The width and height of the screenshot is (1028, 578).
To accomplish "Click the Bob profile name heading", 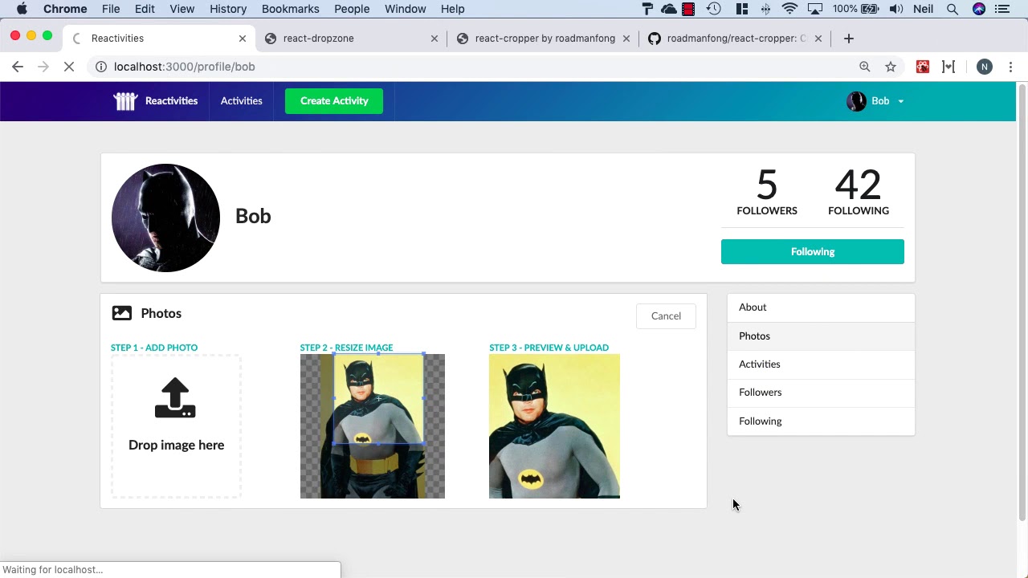I will click(253, 217).
